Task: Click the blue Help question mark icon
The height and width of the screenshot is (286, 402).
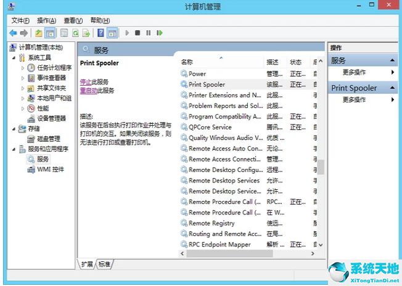Action: point(101,33)
